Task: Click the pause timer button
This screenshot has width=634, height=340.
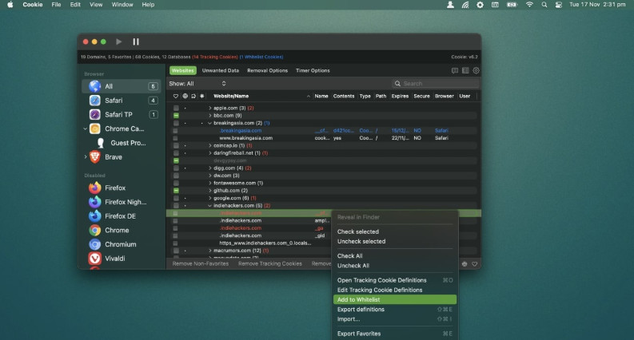Action: (136, 42)
